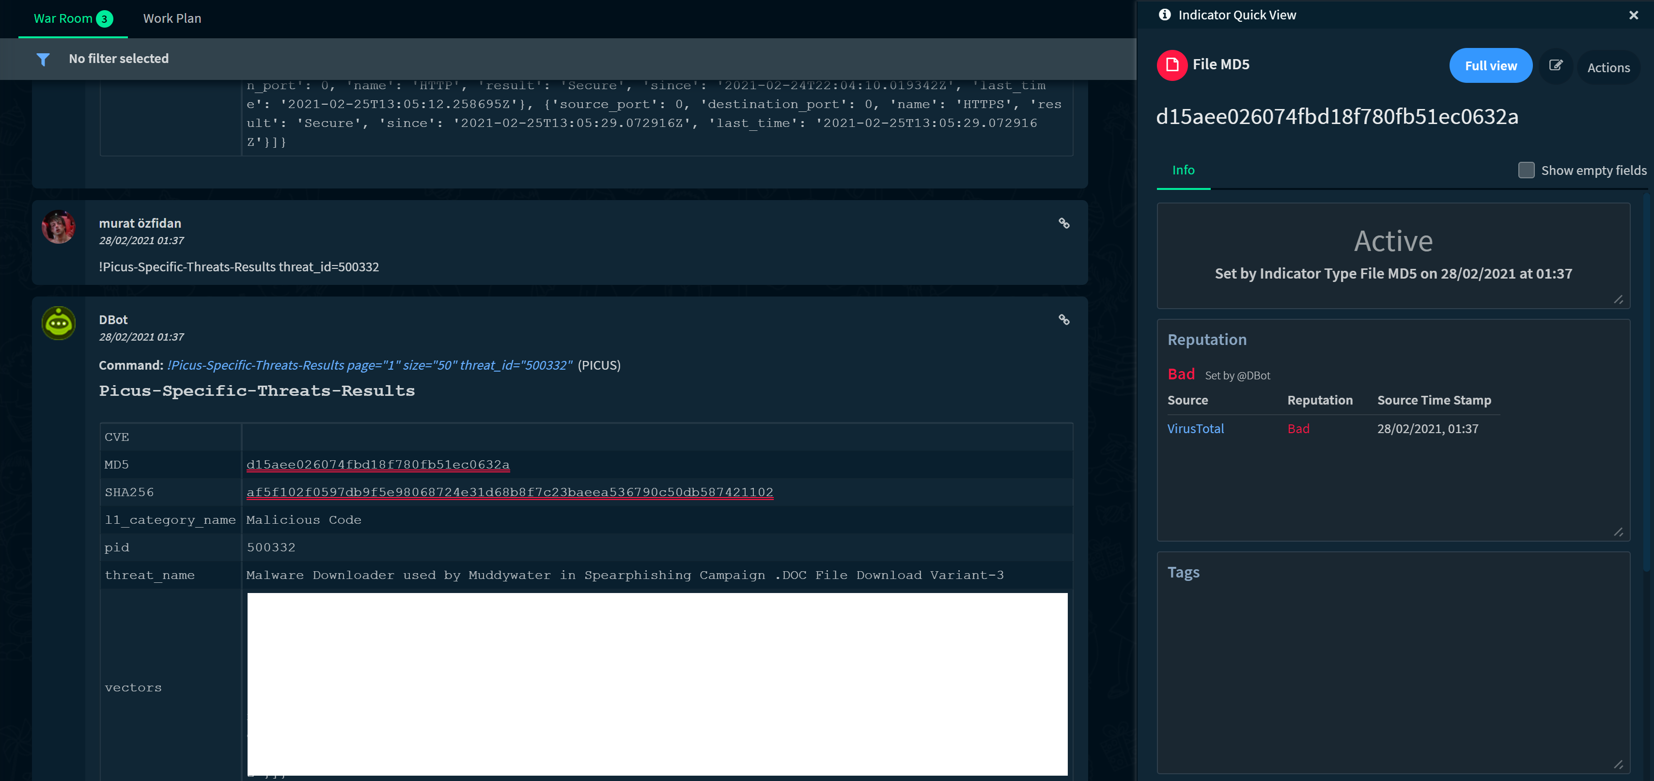This screenshot has height=781, width=1654.
Task: Expand the Tags section resize handle
Action: point(1618,765)
